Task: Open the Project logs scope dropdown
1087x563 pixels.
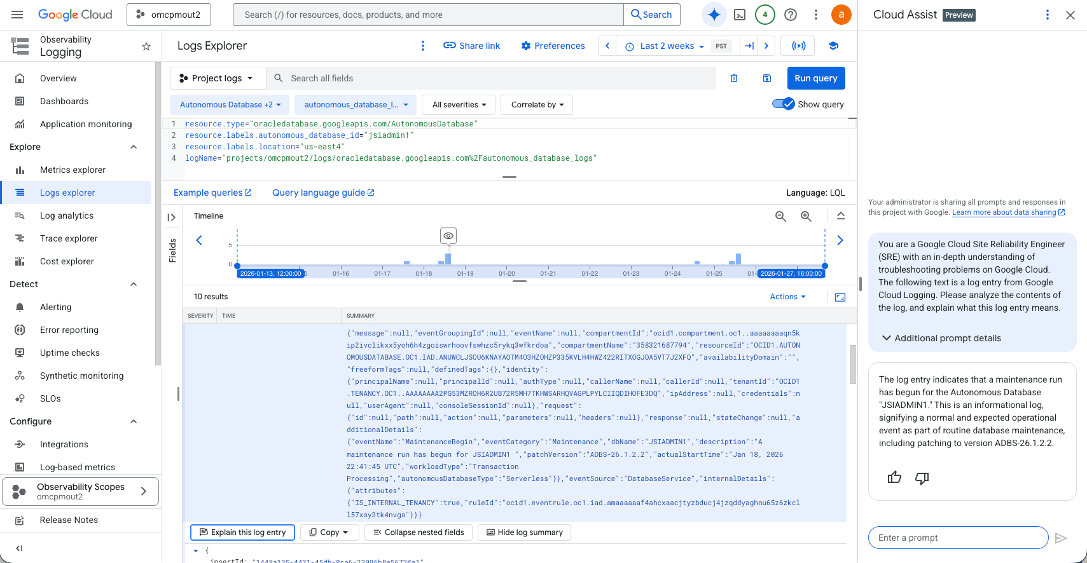Action: 217,78
